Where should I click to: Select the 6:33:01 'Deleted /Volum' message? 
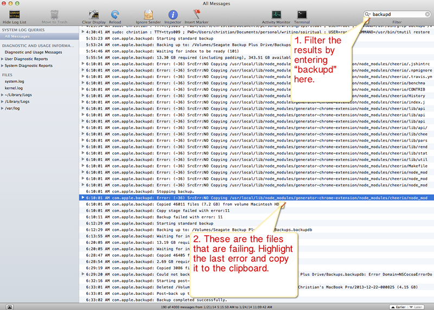pyautogui.click(x=256, y=287)
